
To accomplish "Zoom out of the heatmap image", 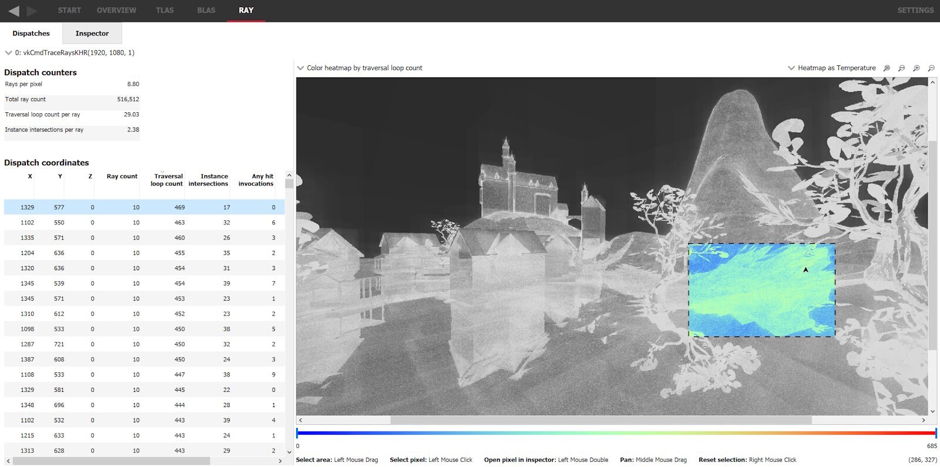I will tap(931, 68).
